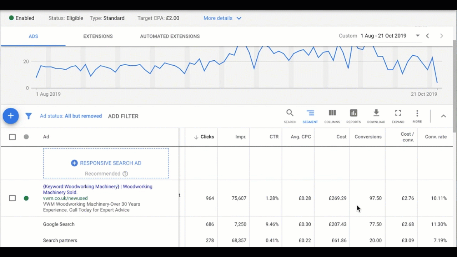Click the Status: Eligible text
Image resolution: width=457 pixels, height=257 pixels.
[66, 18]
